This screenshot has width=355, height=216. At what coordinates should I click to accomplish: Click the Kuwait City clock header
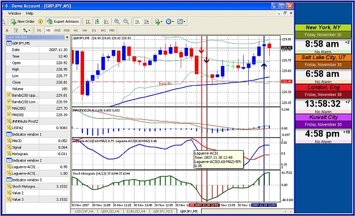tap(323, 117)
